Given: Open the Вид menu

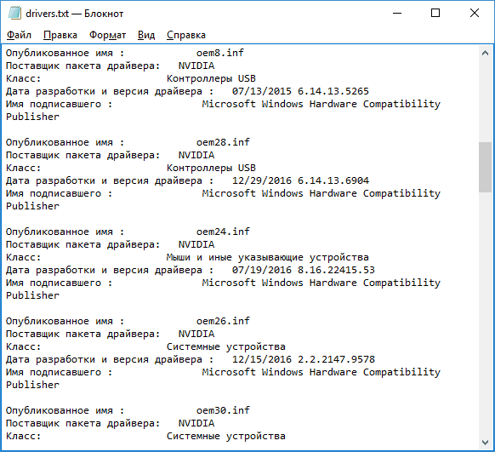Looking at the screenshot, I should (146, 35).
